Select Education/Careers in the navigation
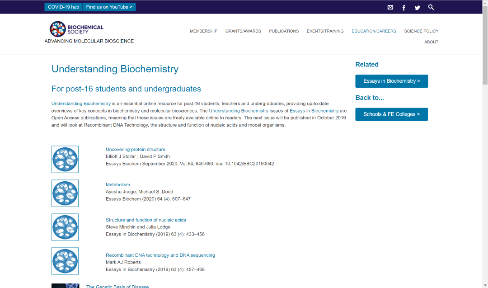The image size is (488, 288). (374, 31)
